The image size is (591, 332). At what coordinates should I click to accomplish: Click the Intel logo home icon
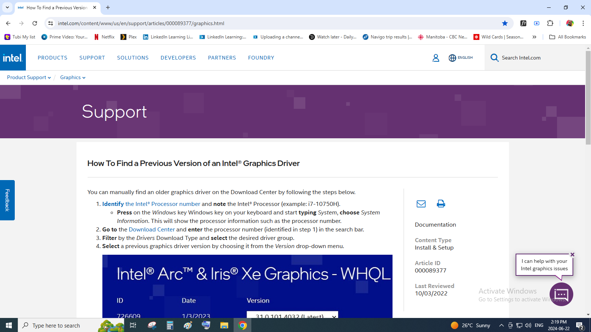(x=13, y=58)
